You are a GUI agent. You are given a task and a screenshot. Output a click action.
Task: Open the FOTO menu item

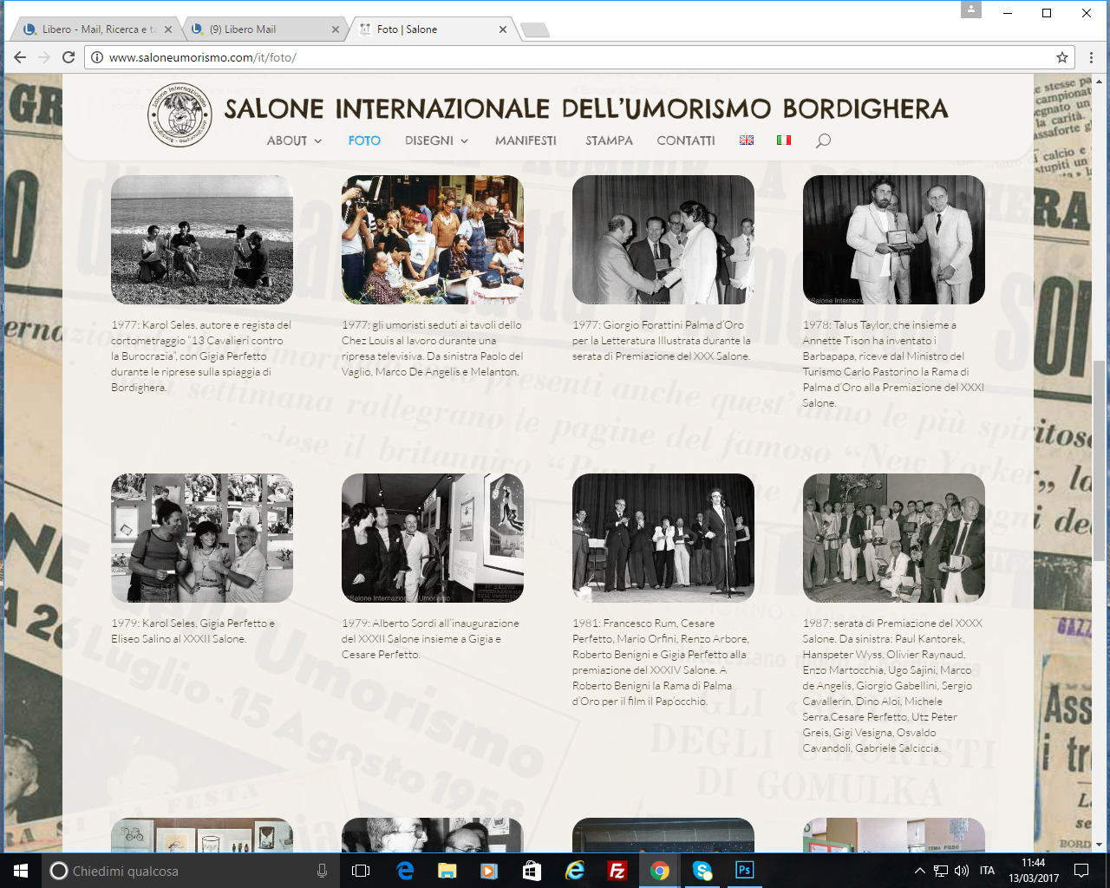[x=364, y=140]
